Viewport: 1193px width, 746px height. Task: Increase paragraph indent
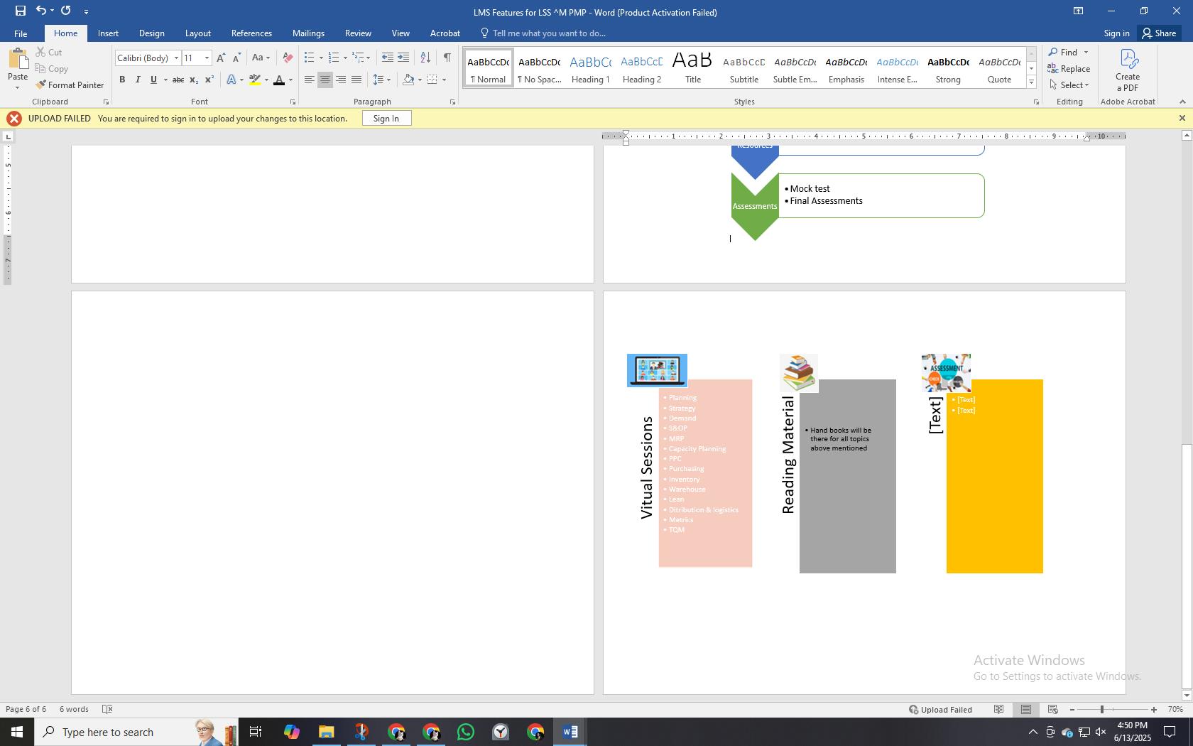(403, 58)
